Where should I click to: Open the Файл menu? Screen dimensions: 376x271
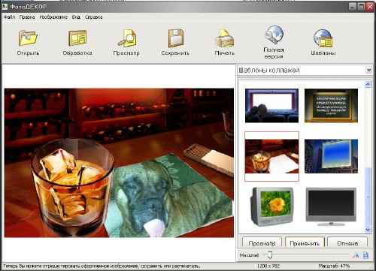(9, 17)
